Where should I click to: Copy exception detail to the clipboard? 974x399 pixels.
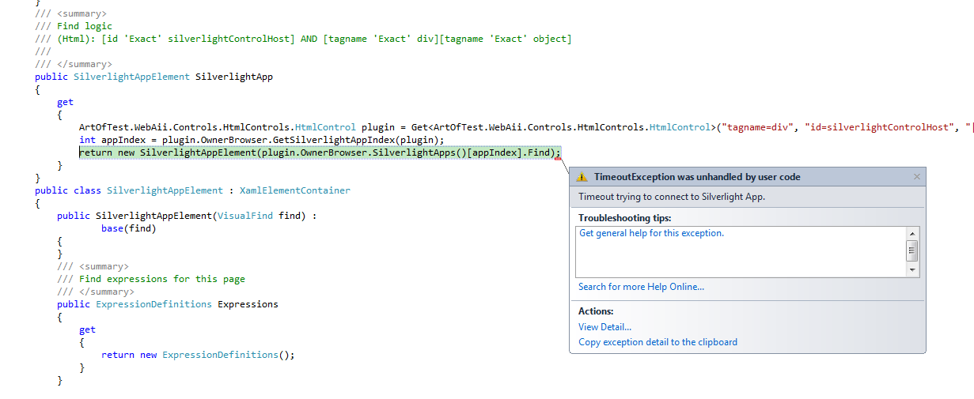658,342
